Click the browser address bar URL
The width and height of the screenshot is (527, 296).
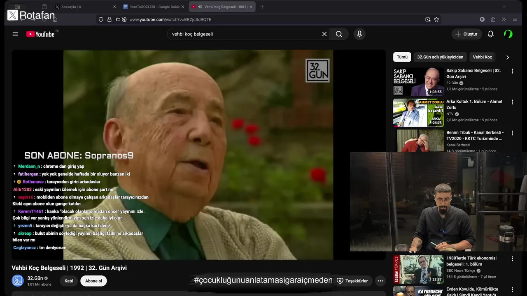(170, 19)
